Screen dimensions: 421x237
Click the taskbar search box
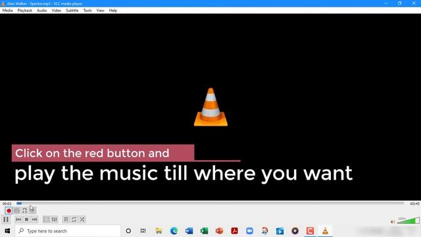[68, 231]
